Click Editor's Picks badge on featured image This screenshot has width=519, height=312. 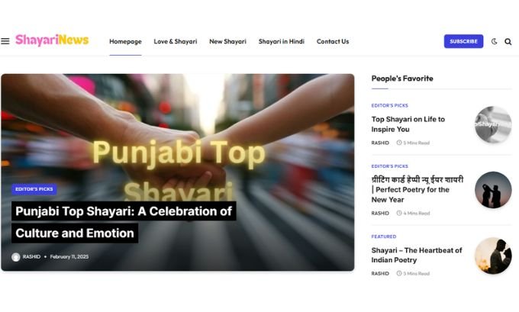34,189
